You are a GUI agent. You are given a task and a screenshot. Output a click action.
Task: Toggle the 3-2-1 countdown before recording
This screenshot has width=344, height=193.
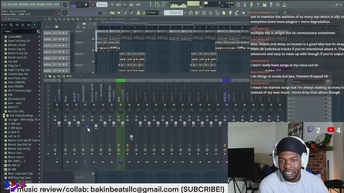point(125,5)
